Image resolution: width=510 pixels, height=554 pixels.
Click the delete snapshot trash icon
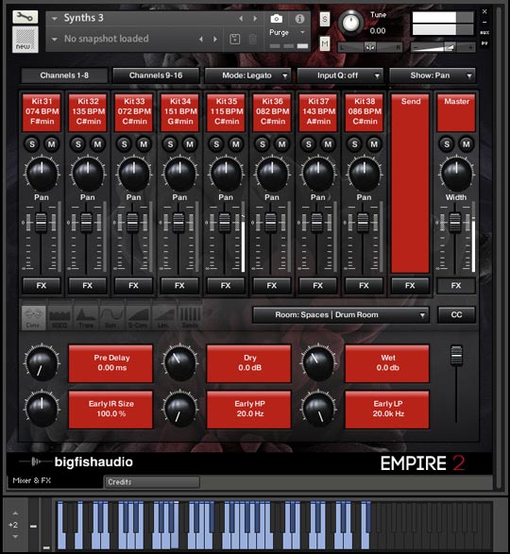click(253, 39)
